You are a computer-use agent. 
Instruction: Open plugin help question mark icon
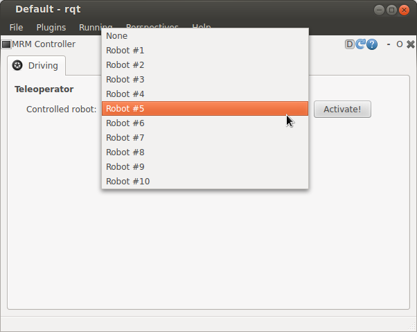click(x=372, y=44)
